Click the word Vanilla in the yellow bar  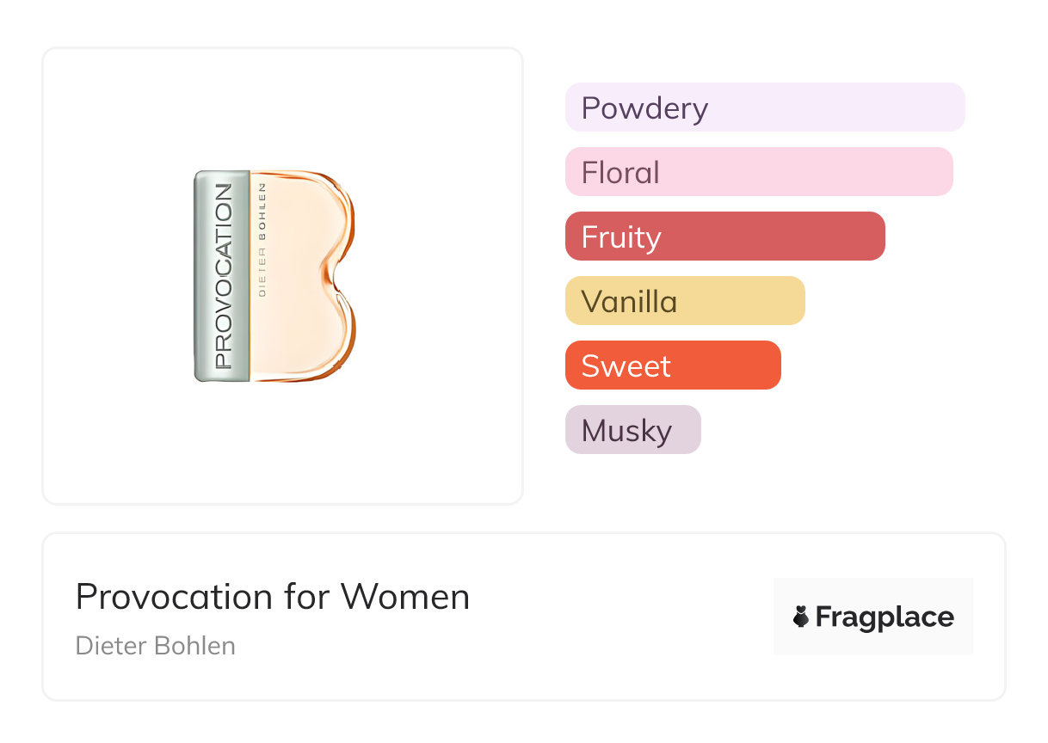[x=629, y=301]
